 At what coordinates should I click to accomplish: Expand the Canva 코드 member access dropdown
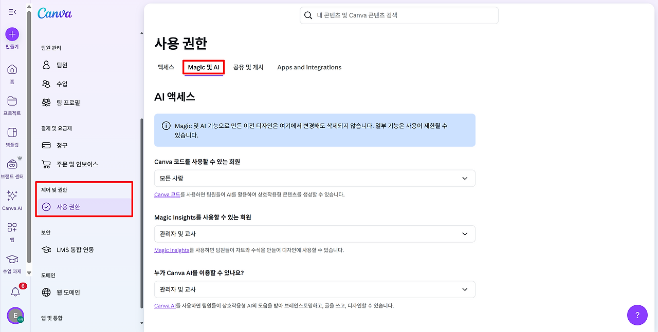(x=315, y=178)
